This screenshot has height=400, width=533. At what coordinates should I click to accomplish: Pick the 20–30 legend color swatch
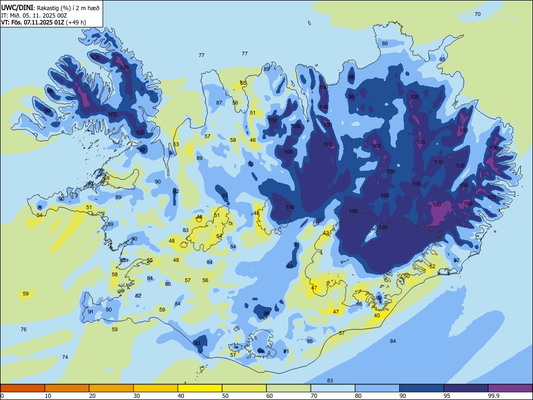[x=111, y=388]
